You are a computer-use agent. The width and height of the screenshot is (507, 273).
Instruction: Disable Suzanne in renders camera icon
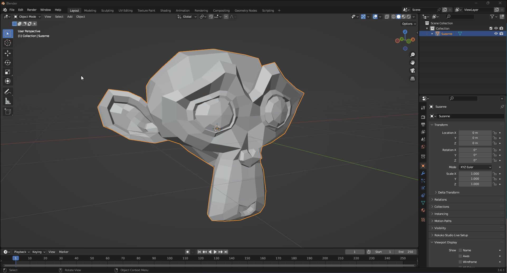[501, 34]
